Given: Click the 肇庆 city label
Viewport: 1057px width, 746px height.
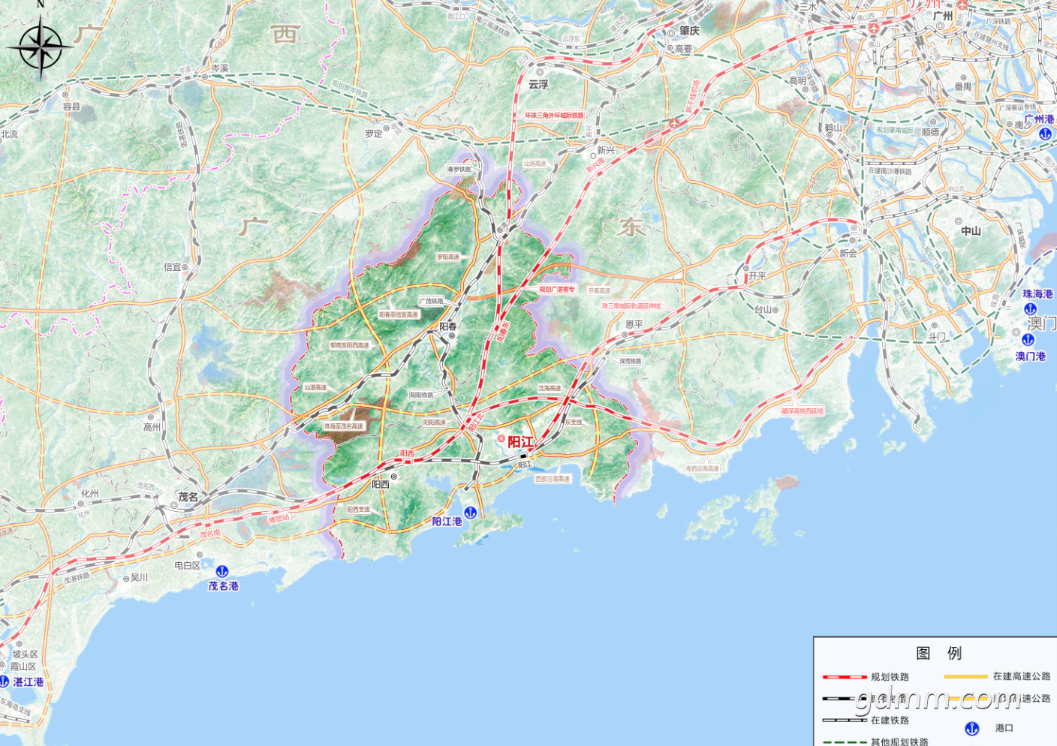Looking at the screenshot, I should [x=689, y=31].
